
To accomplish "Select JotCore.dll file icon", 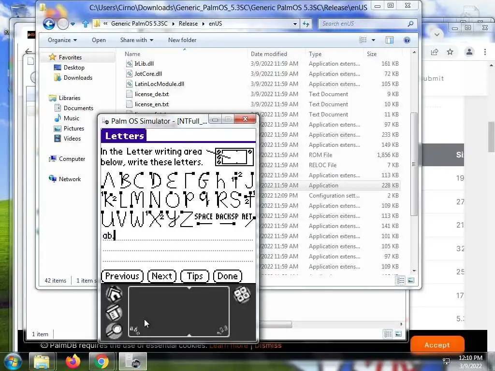I will coord(129,74).
